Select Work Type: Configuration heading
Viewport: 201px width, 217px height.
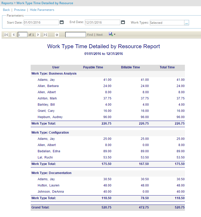point(50,133)
